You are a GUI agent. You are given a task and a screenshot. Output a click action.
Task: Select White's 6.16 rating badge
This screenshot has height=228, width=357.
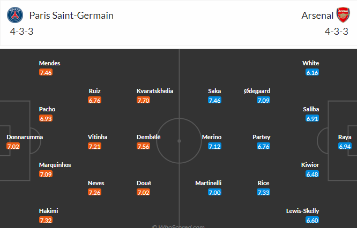click(312, 72)
